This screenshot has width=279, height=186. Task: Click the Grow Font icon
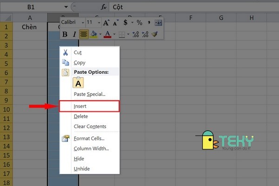(106, 23)
